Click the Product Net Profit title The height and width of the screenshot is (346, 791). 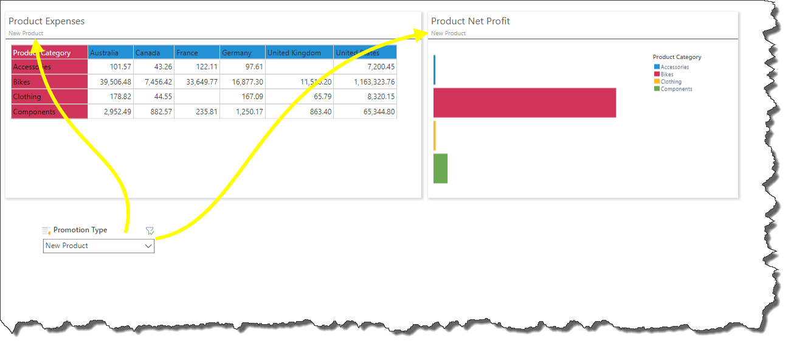click(x=470, y=21)
